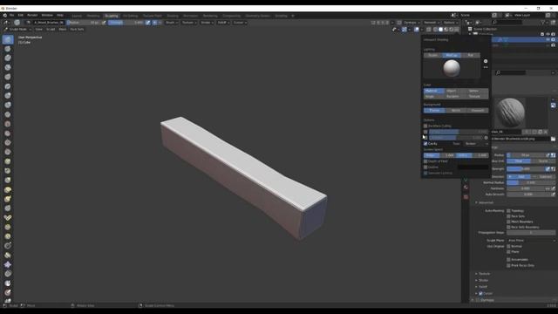Viewport: 558px width, 314px height.
Task: Disable the Cavity checkbox
Action: [425, 143]
